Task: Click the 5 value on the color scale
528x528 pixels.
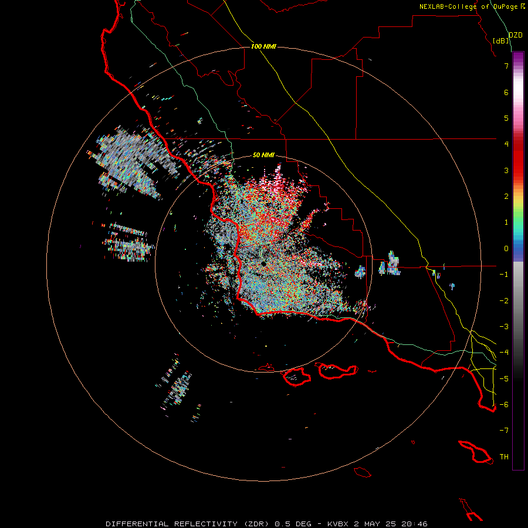Action: (506, 118)
